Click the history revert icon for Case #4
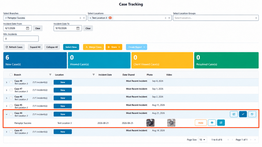This screenshot has height=147, width=262. click(252, 114)
